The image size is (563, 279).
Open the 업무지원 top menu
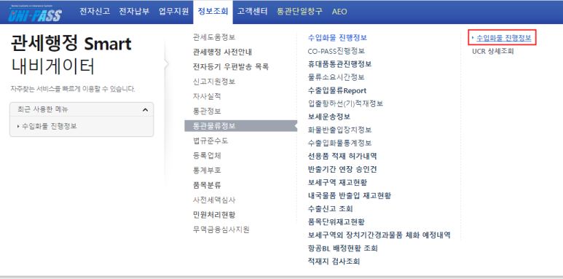point(174,12)
